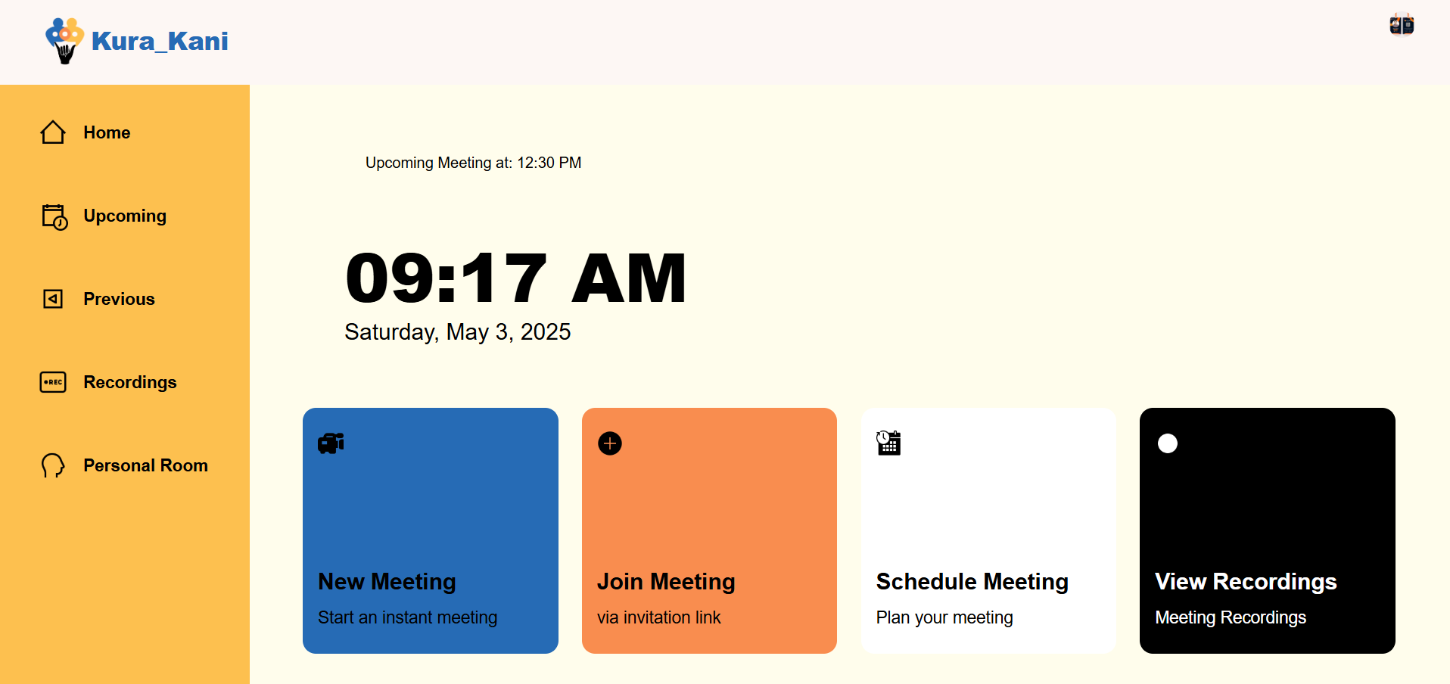Click the plus circle icon on Join Meeting
1450x684 pixels.
coord(610,443)
